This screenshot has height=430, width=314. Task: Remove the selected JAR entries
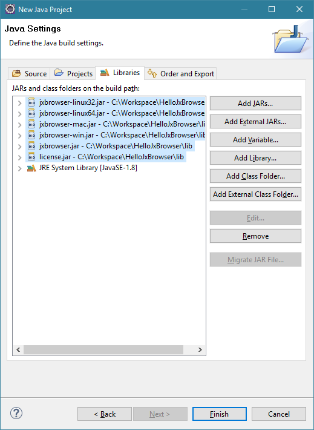coord(255,236)
